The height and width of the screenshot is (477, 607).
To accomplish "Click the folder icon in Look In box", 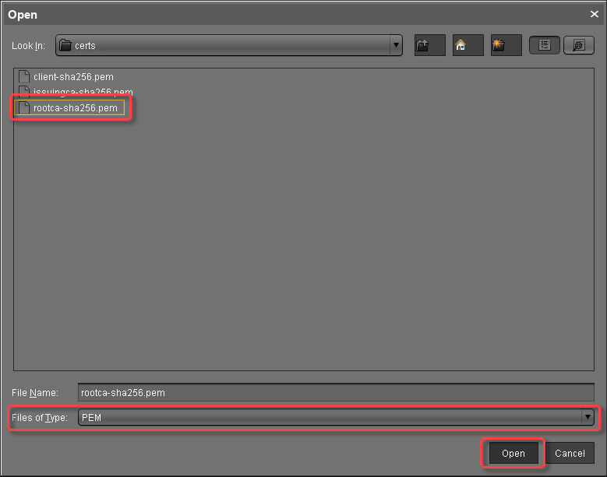I will pyautogui.click(x=65, y=45).
